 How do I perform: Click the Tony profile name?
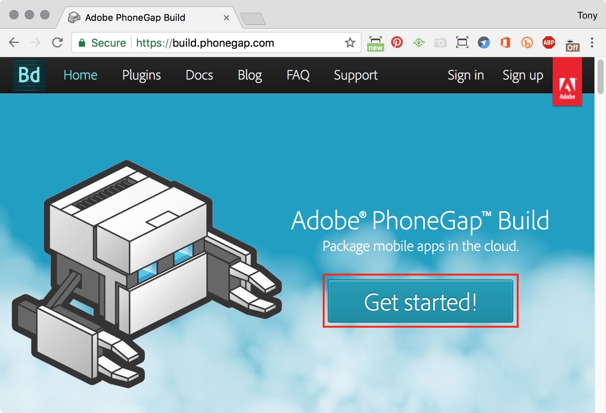point(587,15)
